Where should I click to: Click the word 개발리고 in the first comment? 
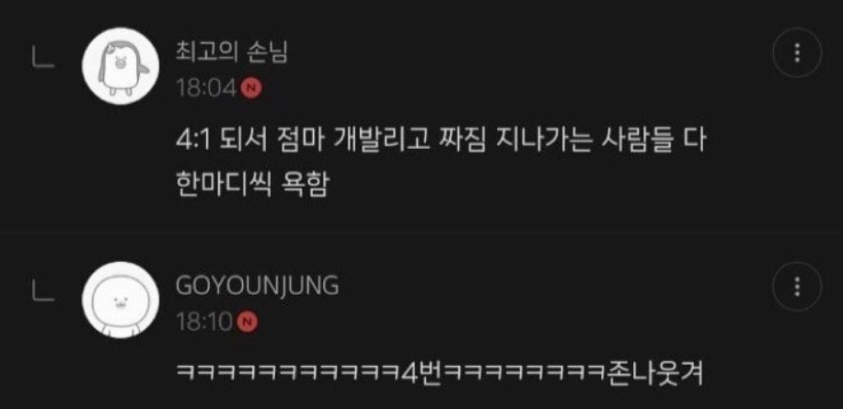pyautogui.click(x=381, y=142)
